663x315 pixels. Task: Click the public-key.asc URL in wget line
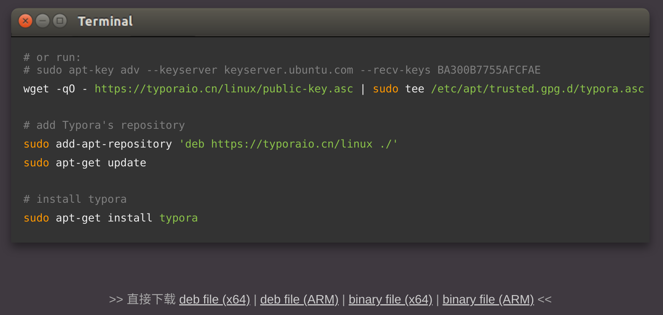click(x=224, y=89)
